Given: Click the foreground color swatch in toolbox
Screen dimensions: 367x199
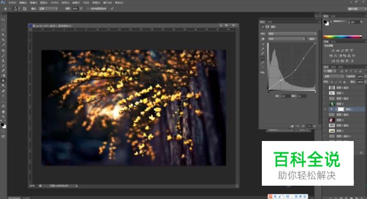Looking at the screenshot, I should [2, 125].
